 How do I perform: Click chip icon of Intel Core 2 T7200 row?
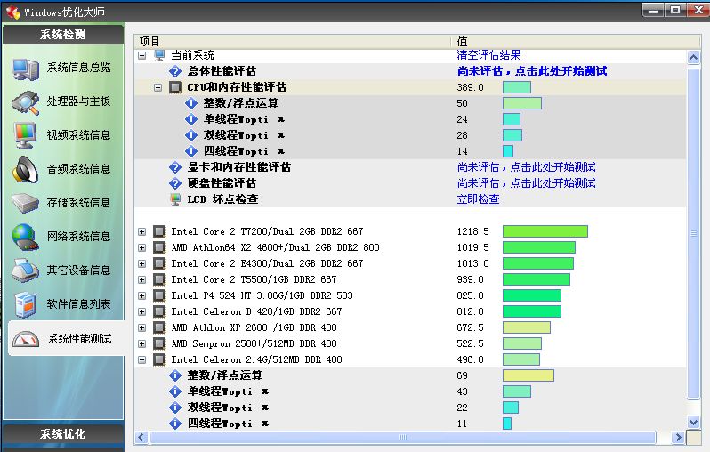click(x=159, y=231)
